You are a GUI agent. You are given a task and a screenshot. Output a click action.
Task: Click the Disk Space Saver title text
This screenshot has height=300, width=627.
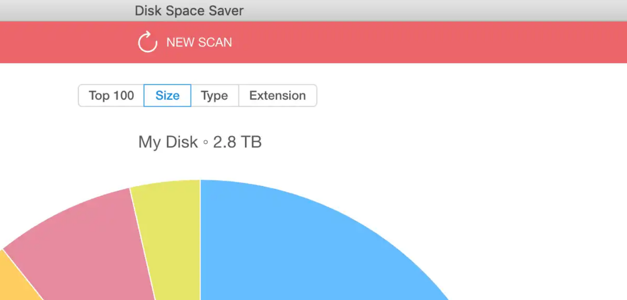pos(189,10)
